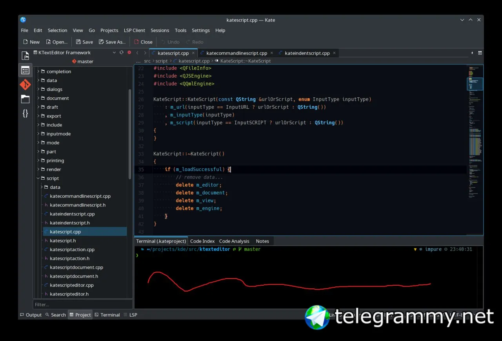Screen dimensions: 502x341
Task: Close the kateindentscript.cpp tab
Action: tap(334, 53)
